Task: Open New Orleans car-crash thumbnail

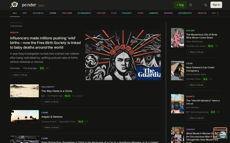Action: [177, 71]
